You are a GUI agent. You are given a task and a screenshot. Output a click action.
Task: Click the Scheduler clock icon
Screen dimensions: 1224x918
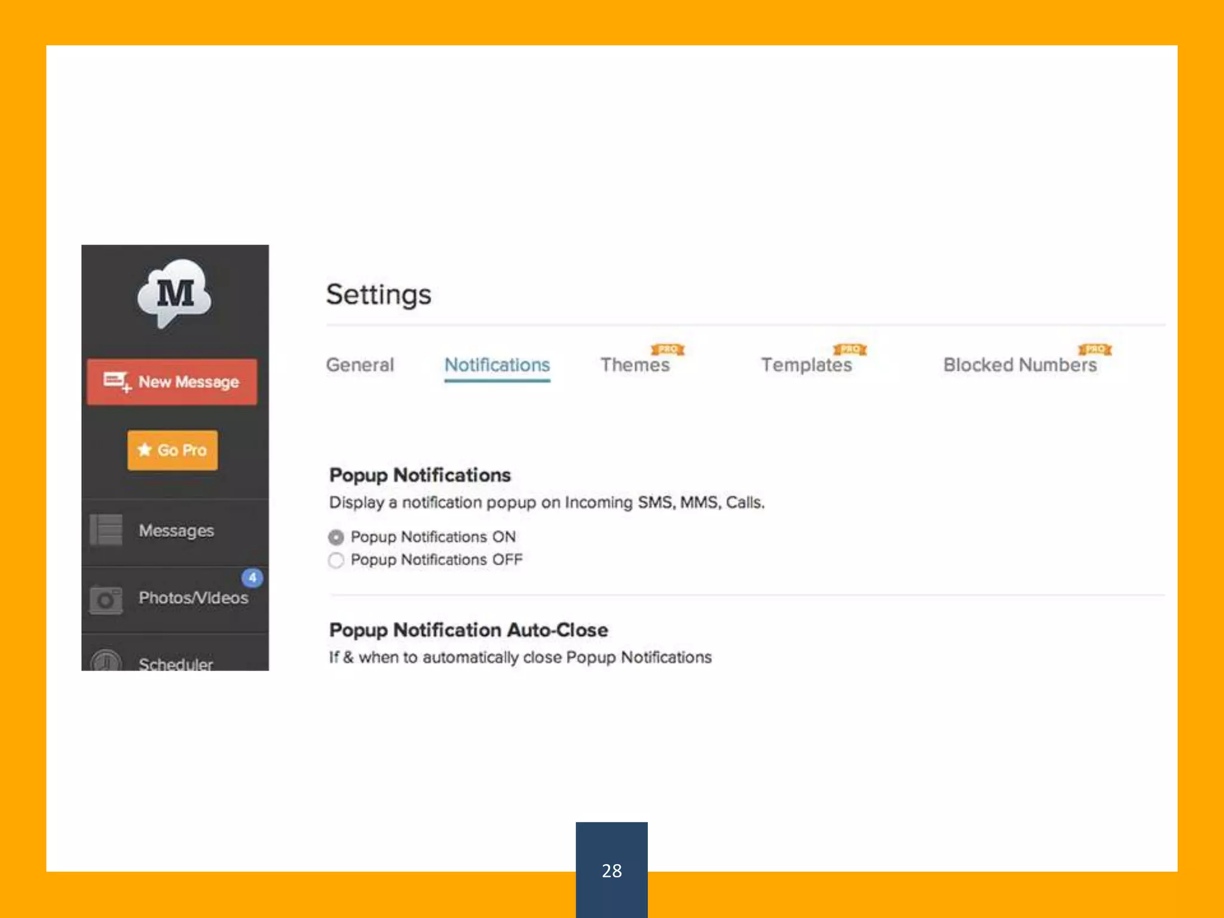coord(106,661)
